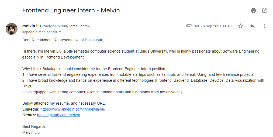The width and height of the screenshot is (273, 137).
Task: Reply to the email using the arrow icon
Action: [x=253, y=26]
